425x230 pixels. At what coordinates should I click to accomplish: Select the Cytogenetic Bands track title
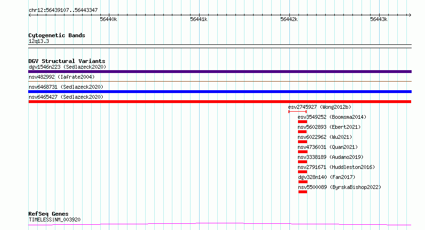coord(57,35)
